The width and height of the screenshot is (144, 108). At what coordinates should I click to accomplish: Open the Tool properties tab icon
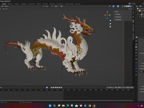coord(136,41)
